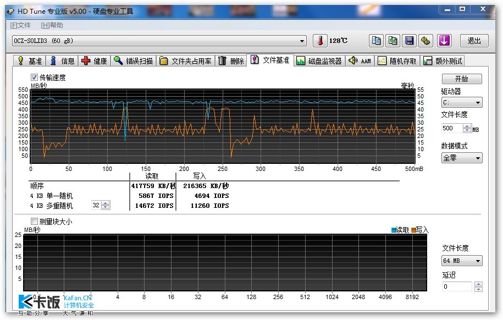
Task: Increase the 延迟 delay spinner value
Action: pos(478,284)
